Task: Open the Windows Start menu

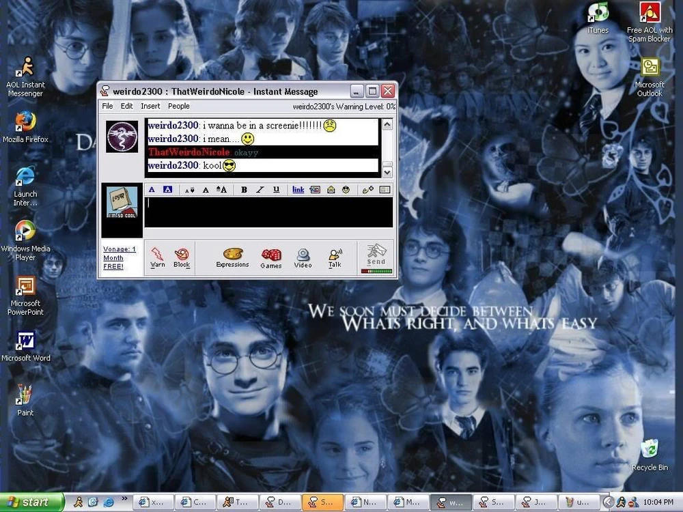Action: (32, 502)
